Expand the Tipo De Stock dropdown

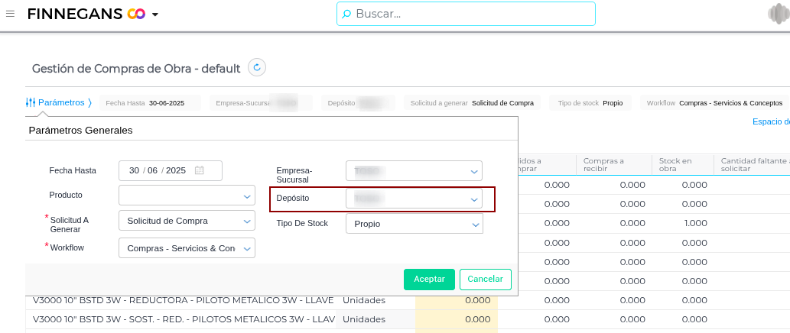tap(415, 224)
